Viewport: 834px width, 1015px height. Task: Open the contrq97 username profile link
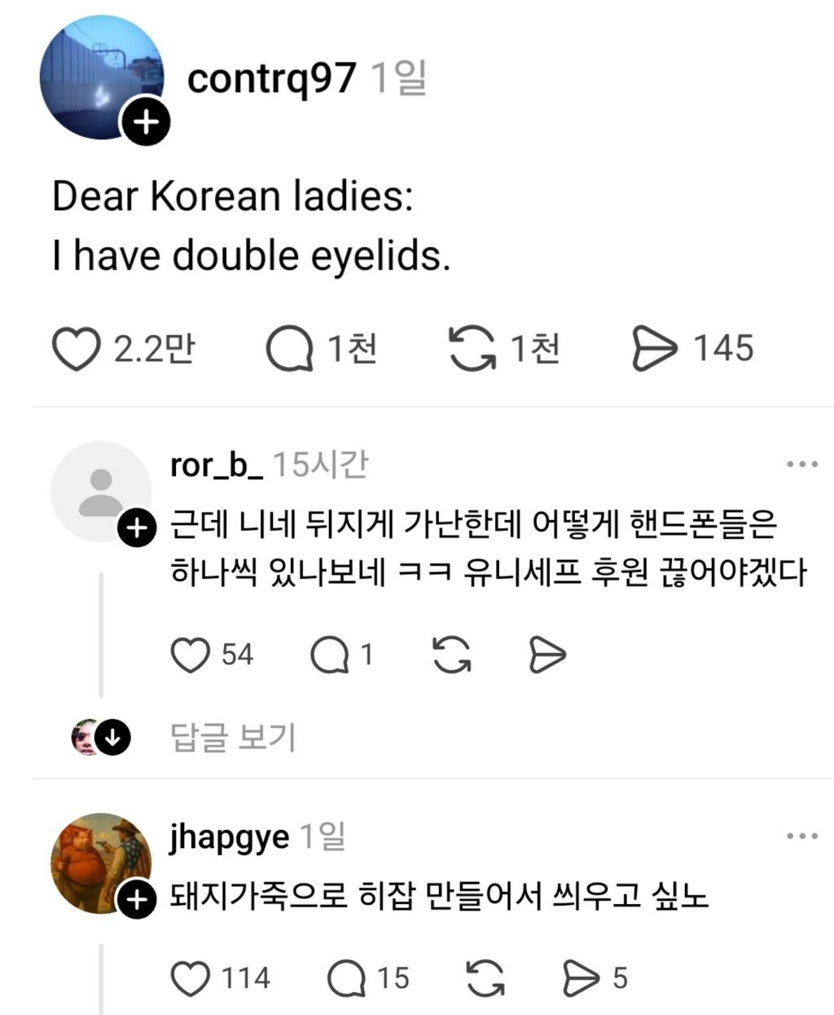point(271,79)
